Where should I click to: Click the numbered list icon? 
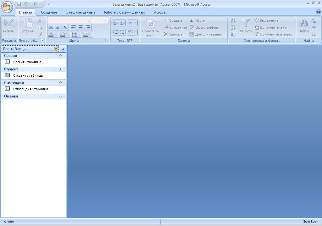pos(115,32)
